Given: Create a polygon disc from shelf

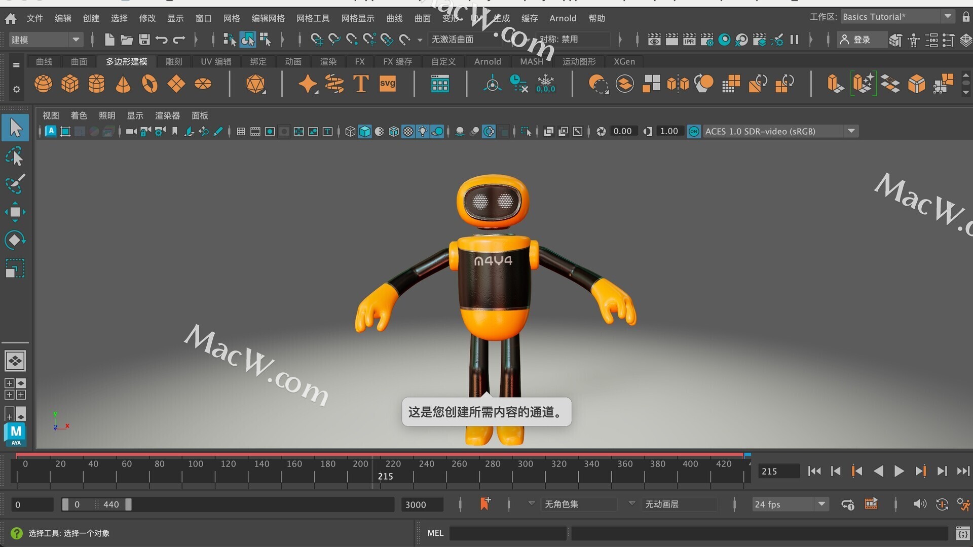Looking at the screenshot, I should [x=203, y=84].
